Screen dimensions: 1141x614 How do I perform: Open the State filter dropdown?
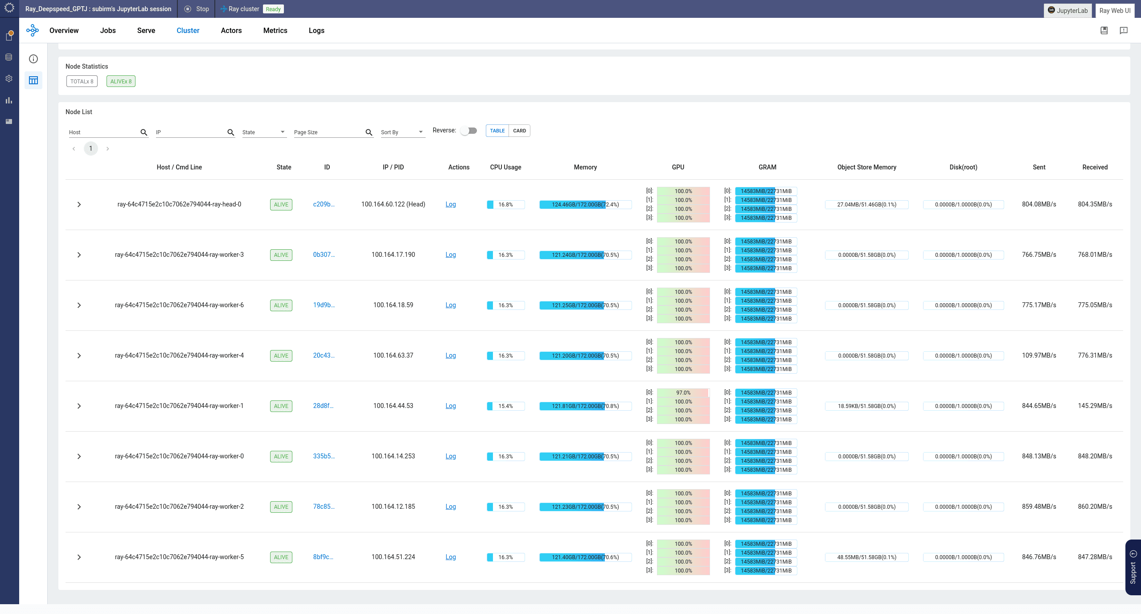pos(264,132)
